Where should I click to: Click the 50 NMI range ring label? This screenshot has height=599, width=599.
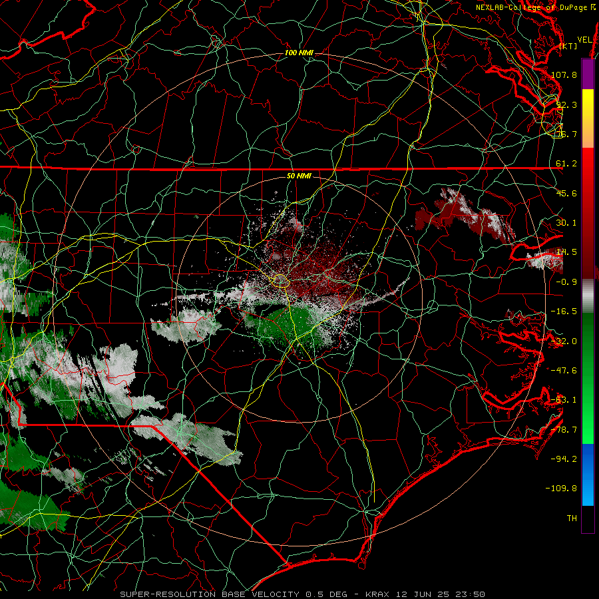[299, 176]
